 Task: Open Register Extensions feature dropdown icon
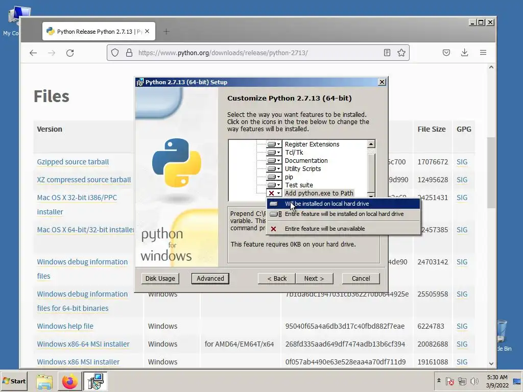(x=274, y=144)
